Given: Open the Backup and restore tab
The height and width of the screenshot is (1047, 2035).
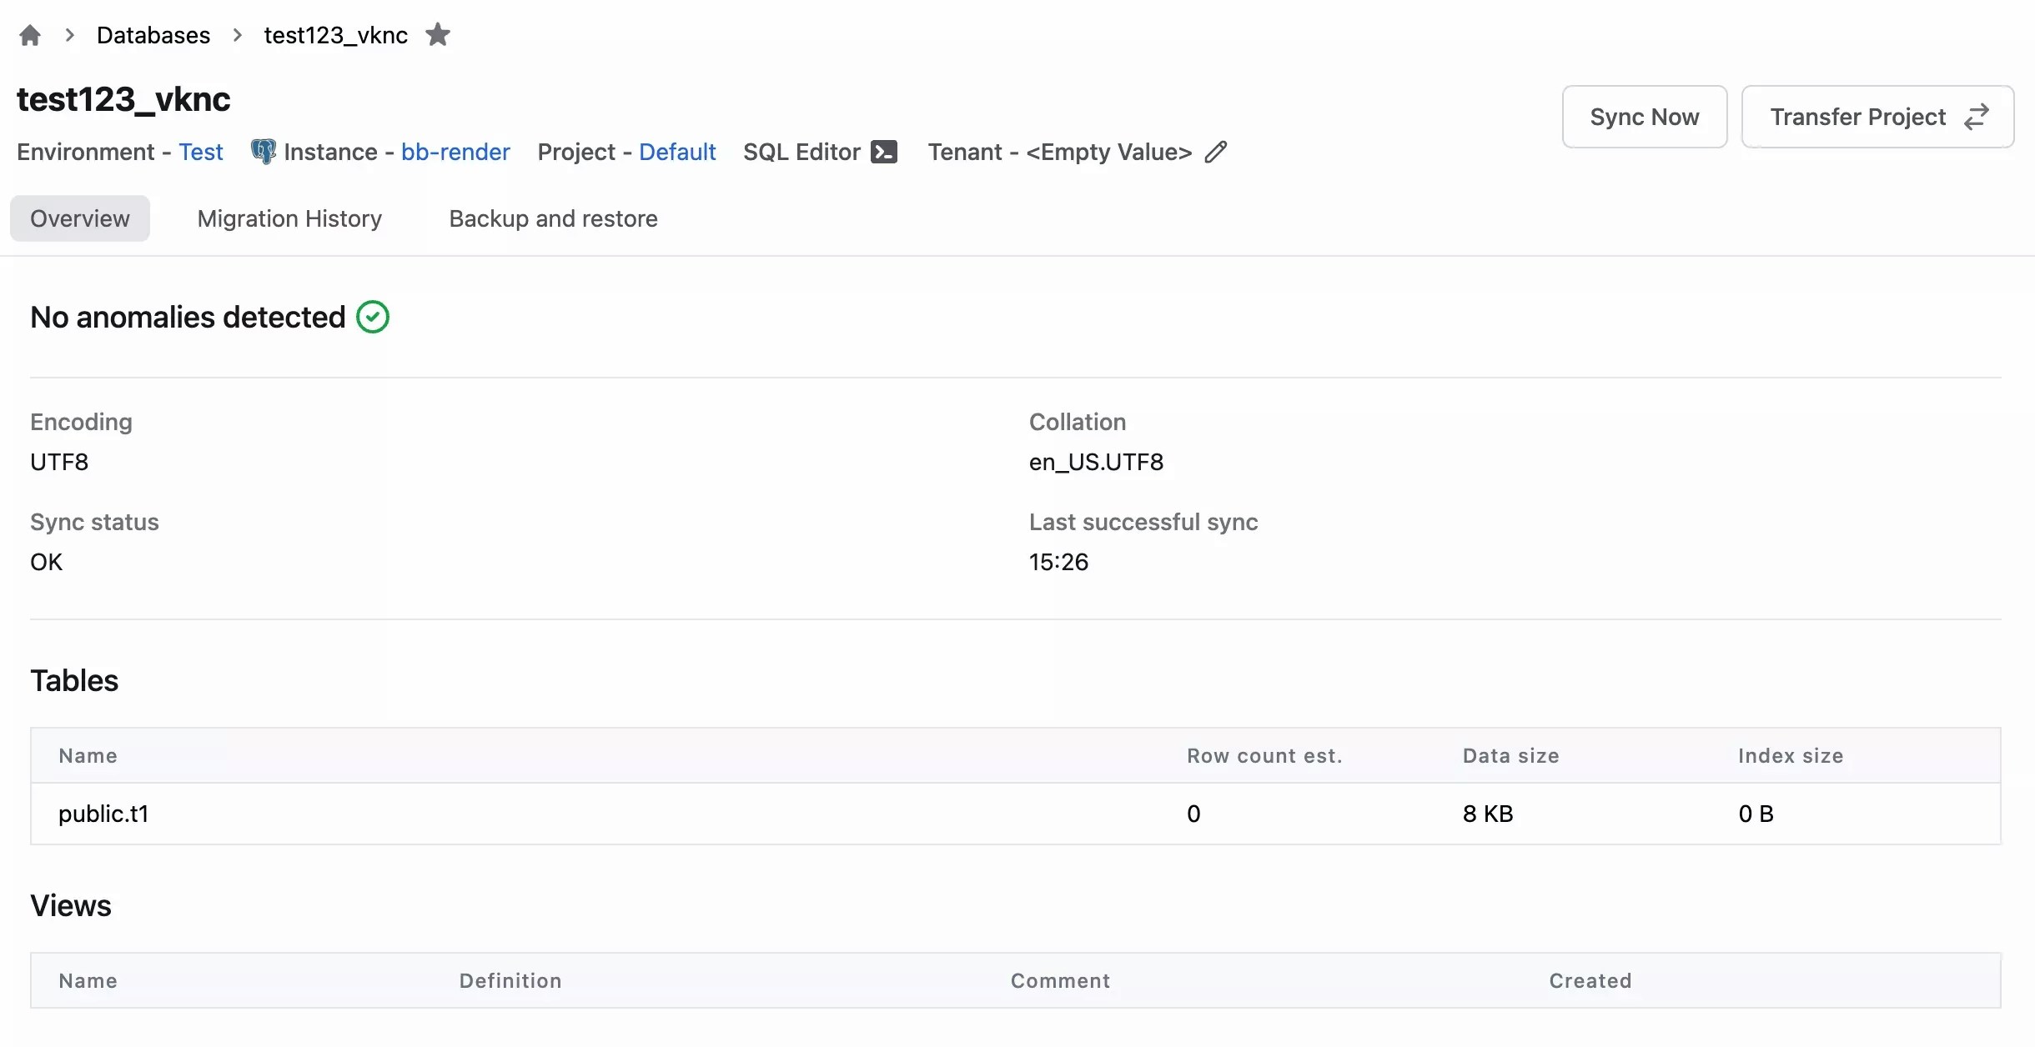Looking at the screenshot, I should click(x=552, y=218).
